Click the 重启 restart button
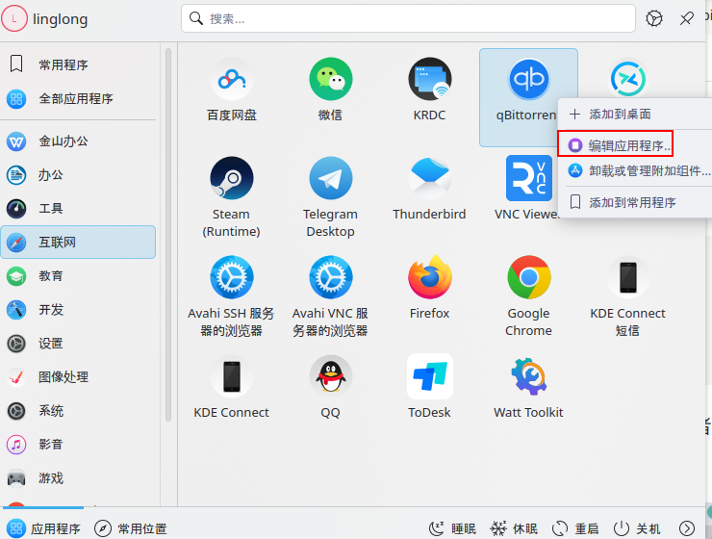Screen dimensions: 712x539 575,528
